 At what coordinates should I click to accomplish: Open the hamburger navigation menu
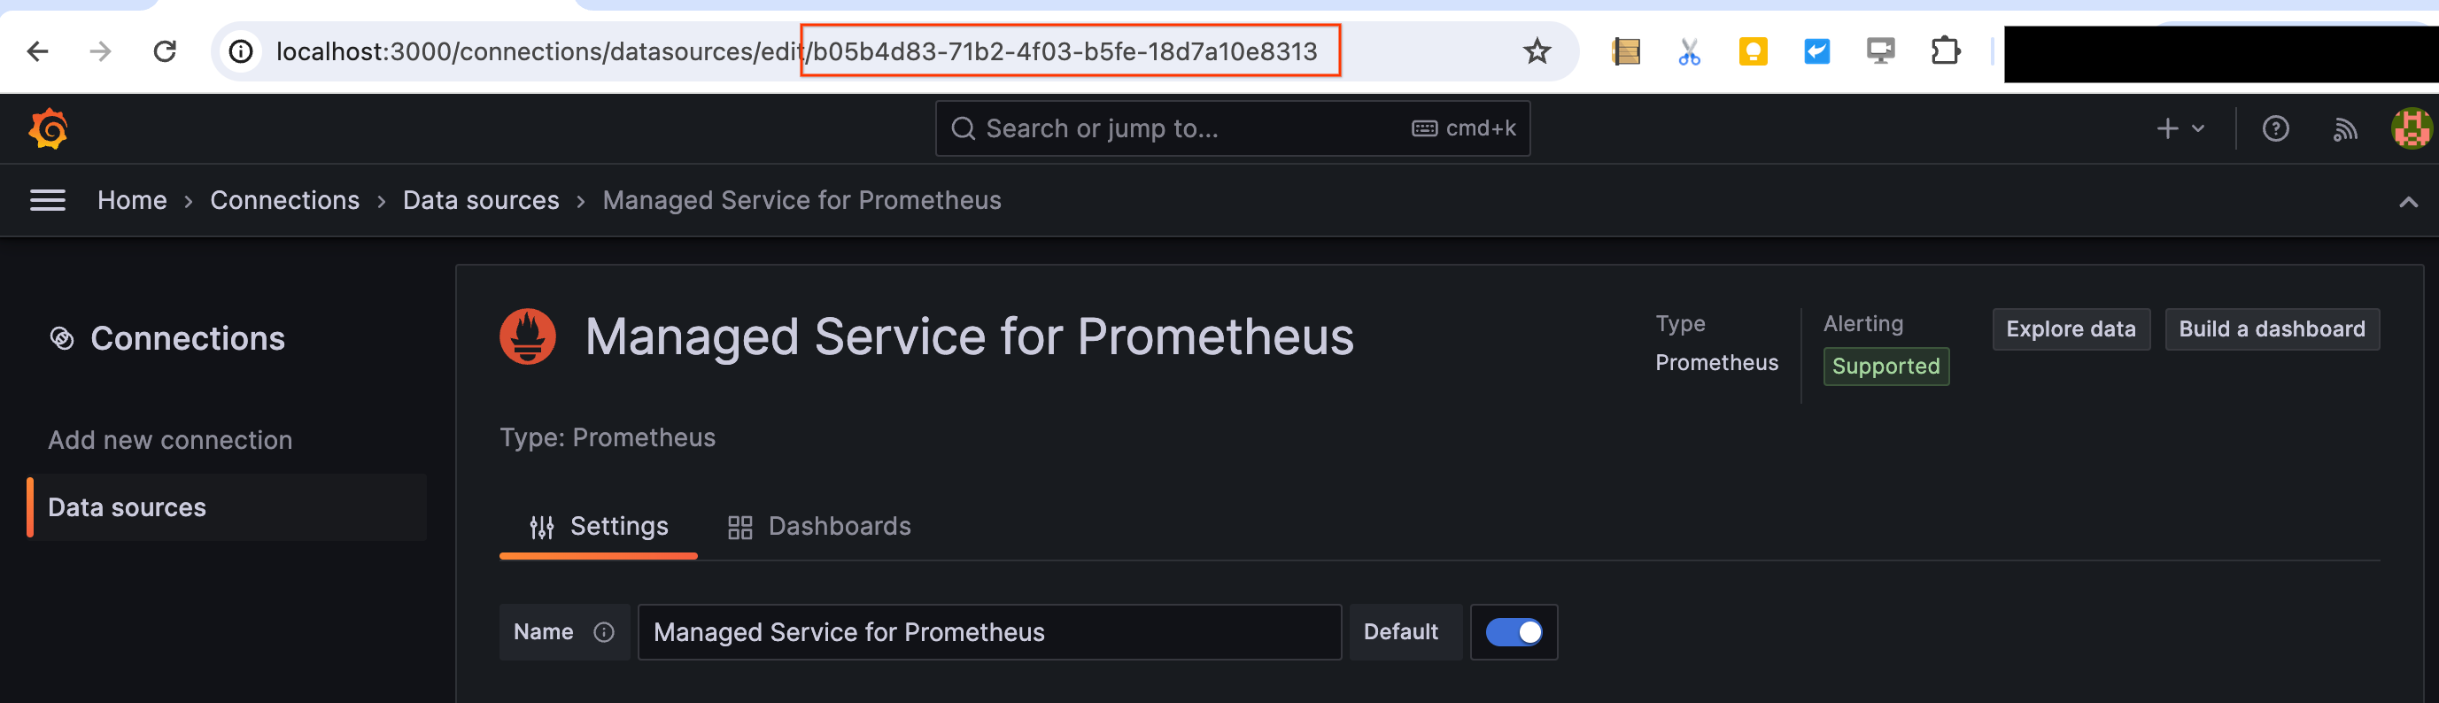click(47, 199)
